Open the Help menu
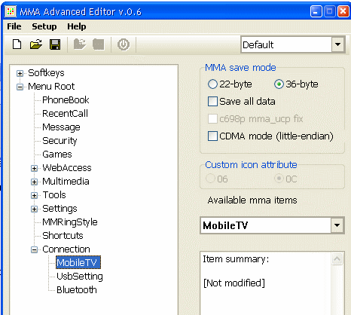 pos(77,26)
